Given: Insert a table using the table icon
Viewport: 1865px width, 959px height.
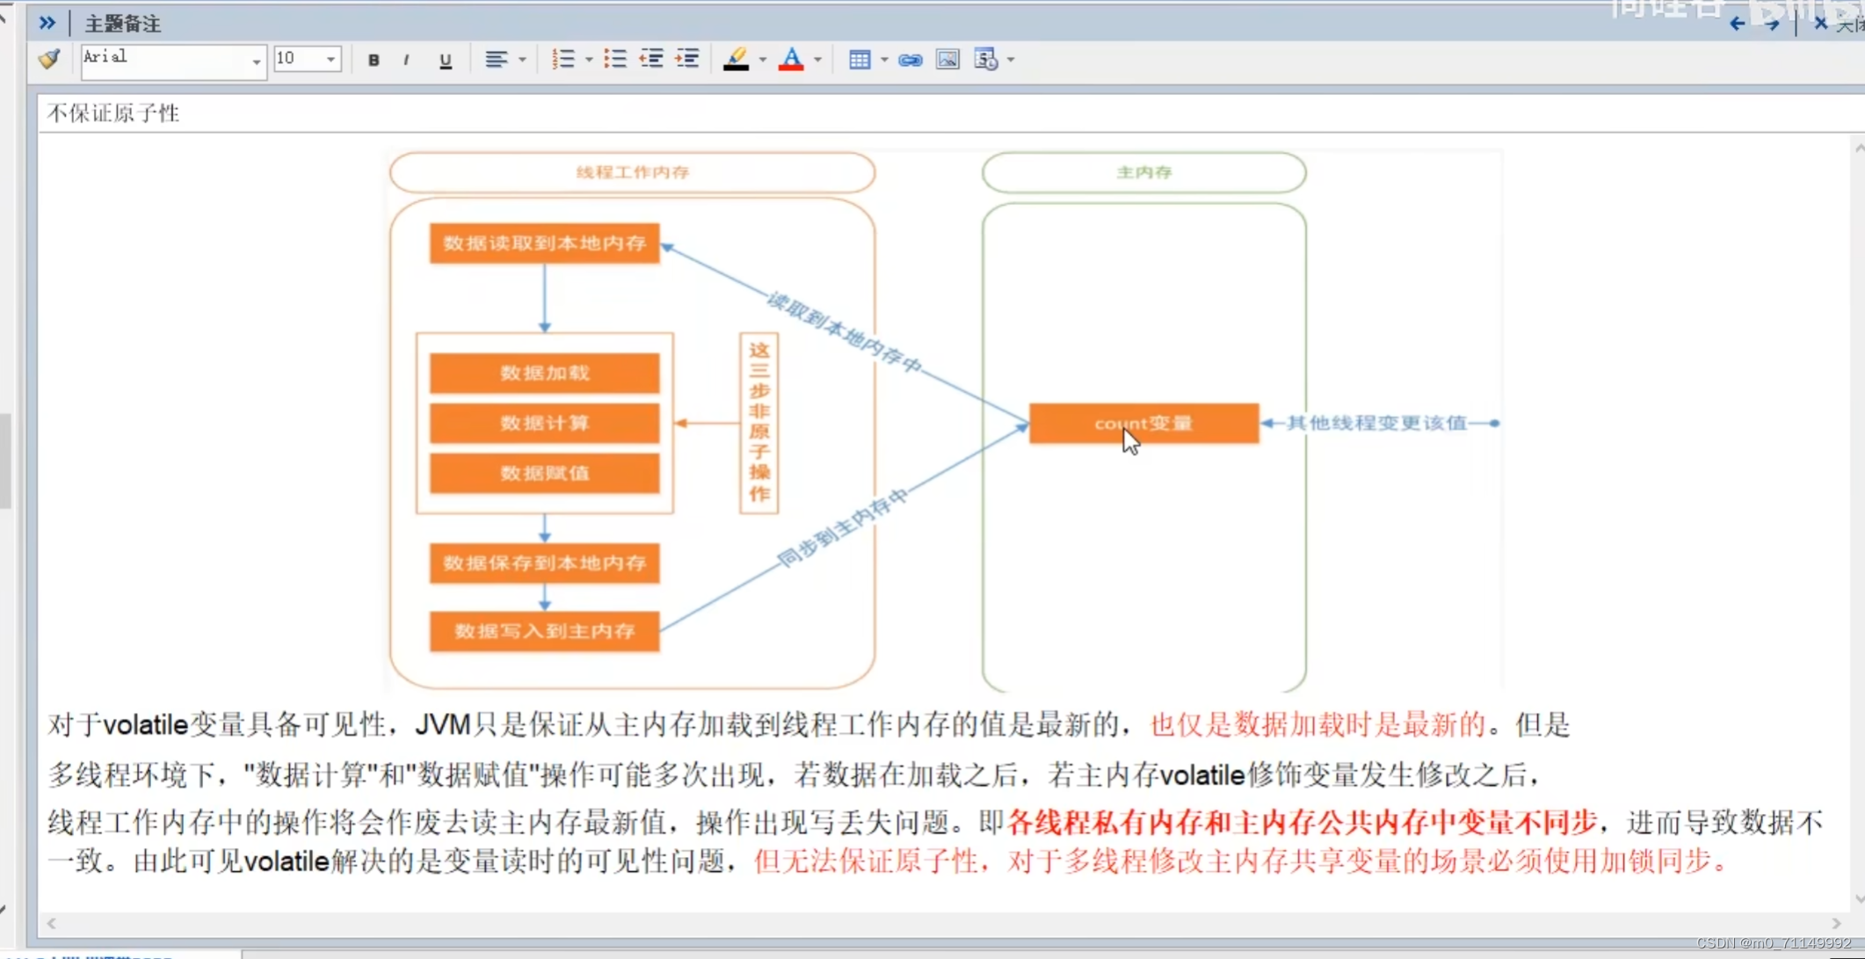Looking at the screenshot, I should tap(859, 60).
